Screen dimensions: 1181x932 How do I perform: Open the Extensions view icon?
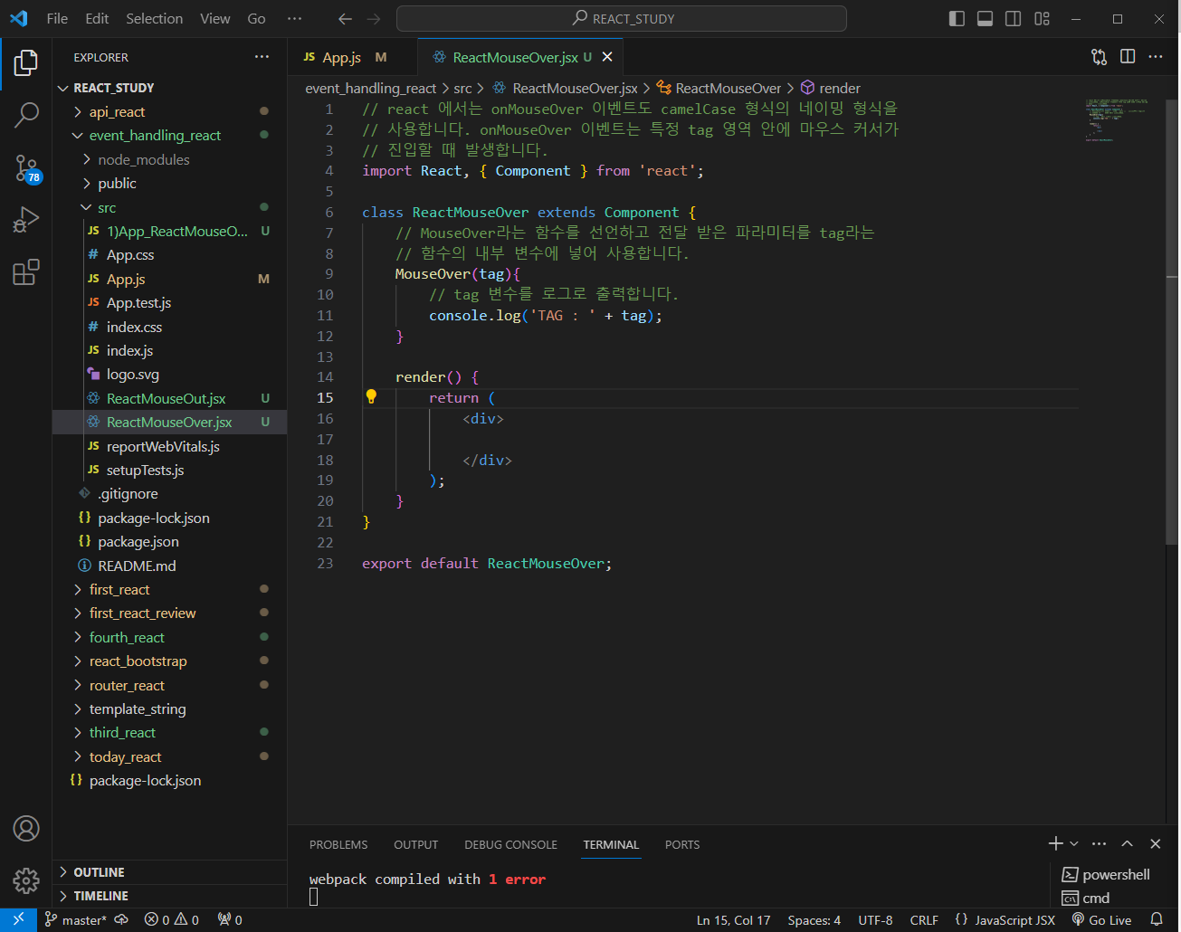[26, 271]
